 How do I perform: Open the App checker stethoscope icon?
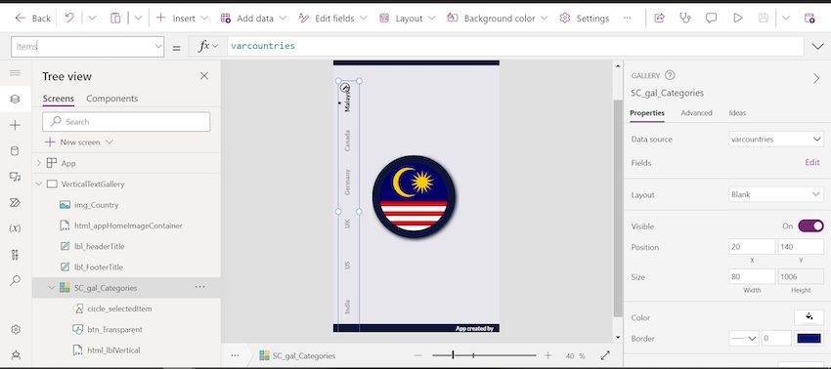pos(685,18)
